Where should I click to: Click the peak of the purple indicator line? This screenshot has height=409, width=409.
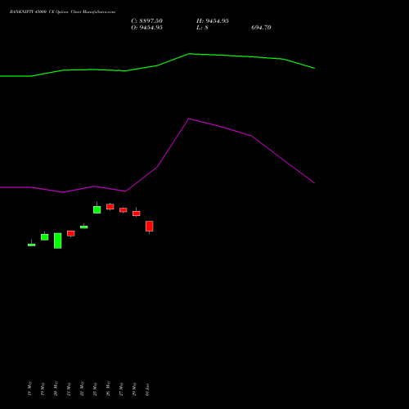tap(189, 119)
